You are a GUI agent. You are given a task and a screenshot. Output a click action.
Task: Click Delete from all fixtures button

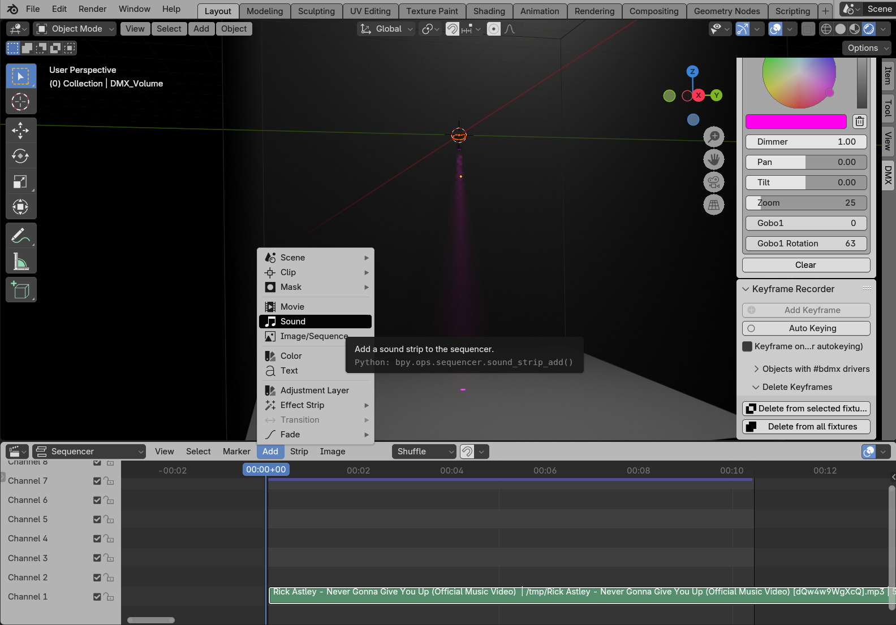click(806, 427)
